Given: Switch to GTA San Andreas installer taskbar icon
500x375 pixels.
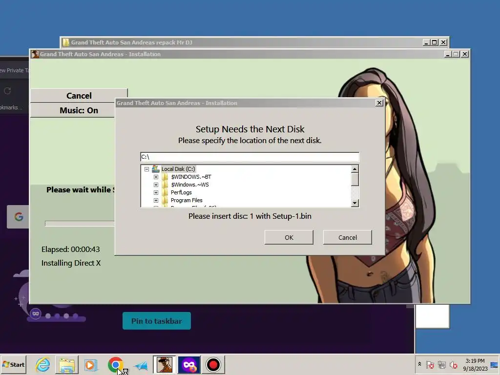Looking at the screenshot, I should [x=164, y=365].
